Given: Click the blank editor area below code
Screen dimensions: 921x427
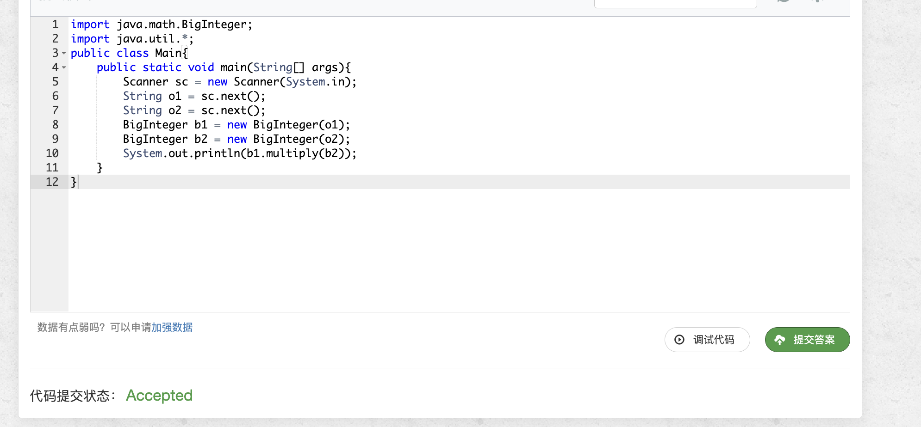Looking at the screenshot, I should click(x=458, y=250).
